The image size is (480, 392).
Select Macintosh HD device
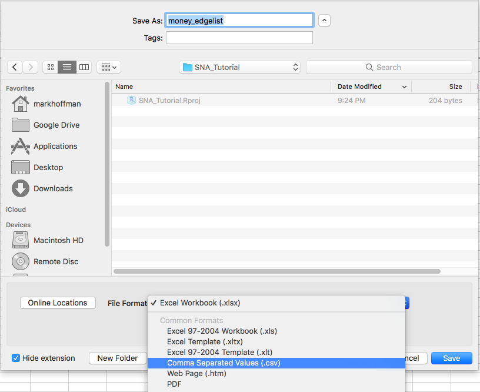coord(58,241)
